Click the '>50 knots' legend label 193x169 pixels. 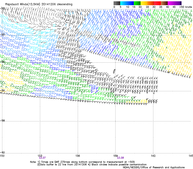[185, 7]
